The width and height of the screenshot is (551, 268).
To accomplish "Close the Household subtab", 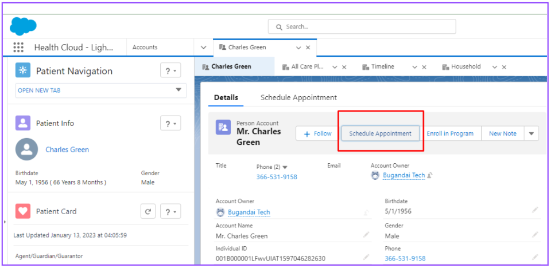I will pos(504,67).
